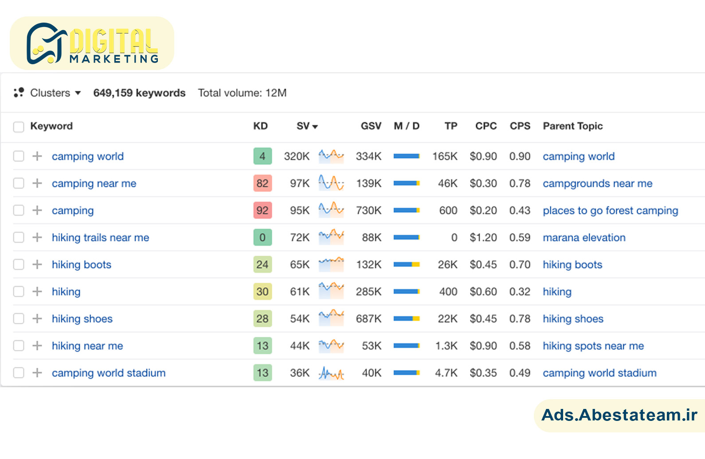Click camping world stadium keyword link
705x459 pixels.
point(109,373)
